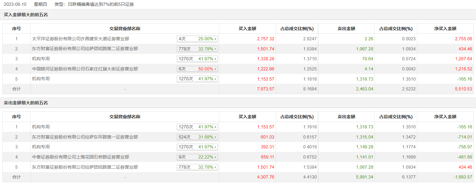Expand the 524次 stats box for 拉萨东环路第一
This screenshot has width=476, height=184.
coord(197,137)
